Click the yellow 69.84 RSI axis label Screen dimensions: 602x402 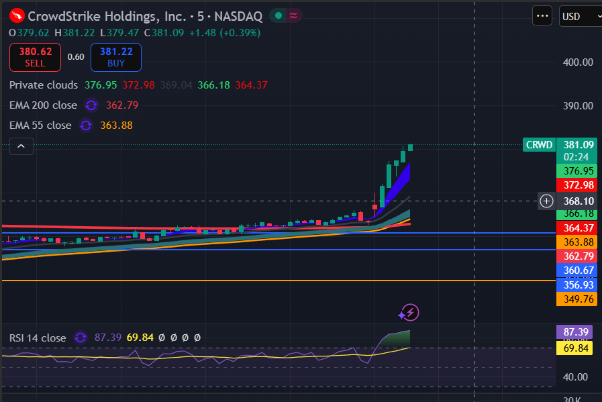point(575,348)
